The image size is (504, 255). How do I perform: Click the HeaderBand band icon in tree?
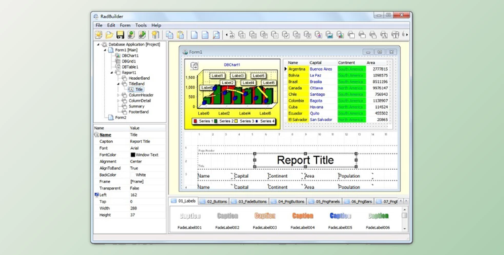(x=125, y=78)
